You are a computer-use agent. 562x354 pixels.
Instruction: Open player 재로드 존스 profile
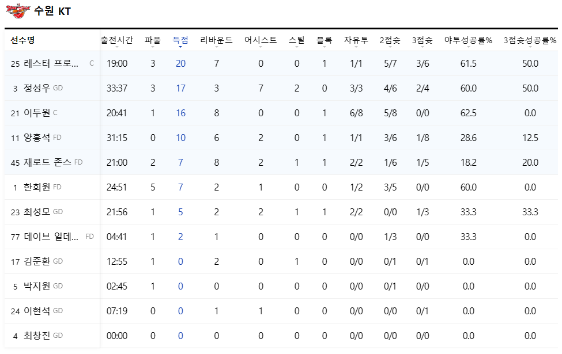(48, 162)
